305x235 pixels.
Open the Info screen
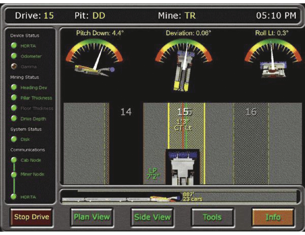point(273,217)
